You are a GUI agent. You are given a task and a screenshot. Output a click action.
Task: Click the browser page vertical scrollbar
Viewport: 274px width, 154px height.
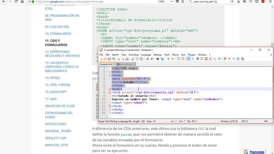coord(272,80)
